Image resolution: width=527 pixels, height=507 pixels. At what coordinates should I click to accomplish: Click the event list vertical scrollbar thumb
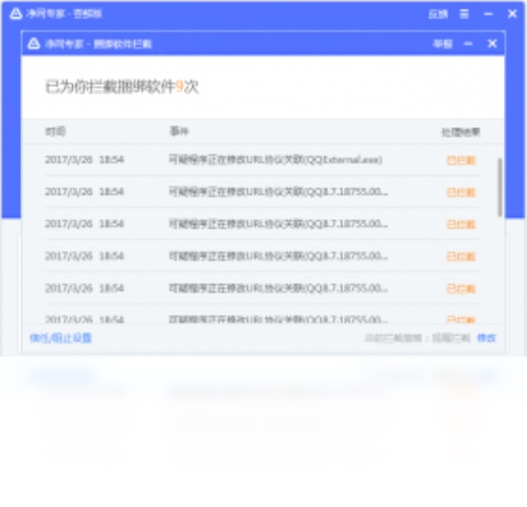point(500,187)
